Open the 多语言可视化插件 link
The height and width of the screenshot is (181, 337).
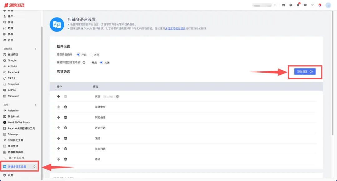[175, 28]
